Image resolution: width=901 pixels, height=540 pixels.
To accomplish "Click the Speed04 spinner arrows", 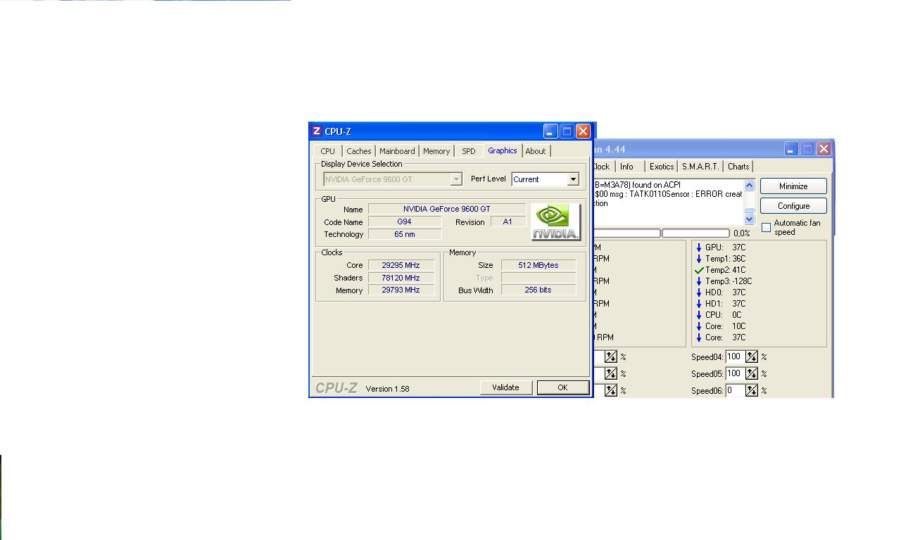I will click(752, 357).
